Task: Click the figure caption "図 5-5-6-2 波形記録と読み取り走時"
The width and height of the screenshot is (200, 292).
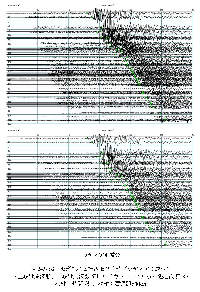Action: pos(76,269)
